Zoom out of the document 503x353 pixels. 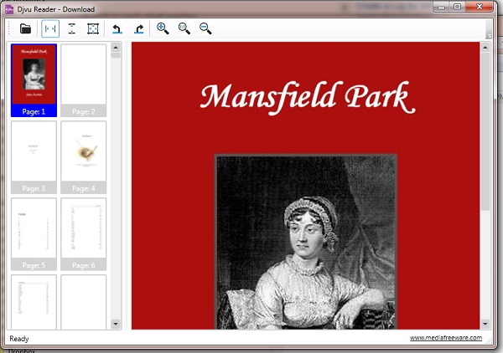click(205, 28)
